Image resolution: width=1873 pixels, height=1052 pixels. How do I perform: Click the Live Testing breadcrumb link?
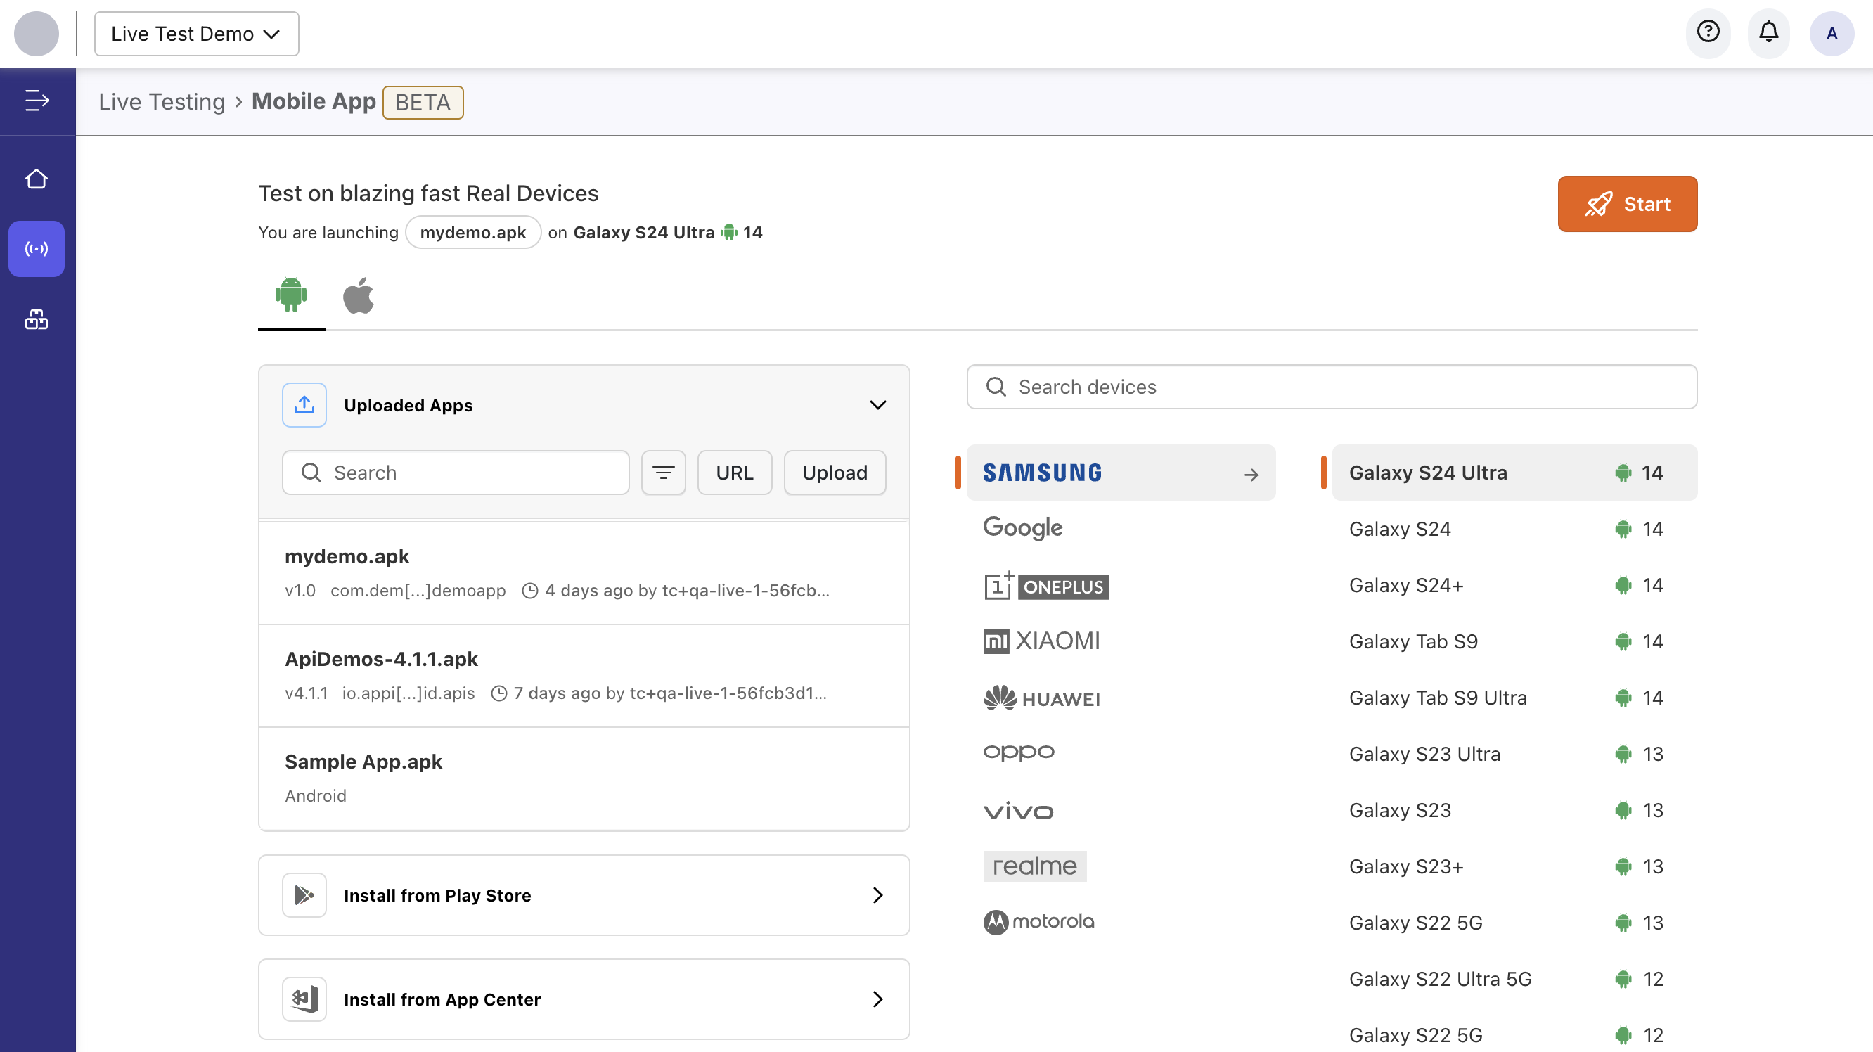162,102
